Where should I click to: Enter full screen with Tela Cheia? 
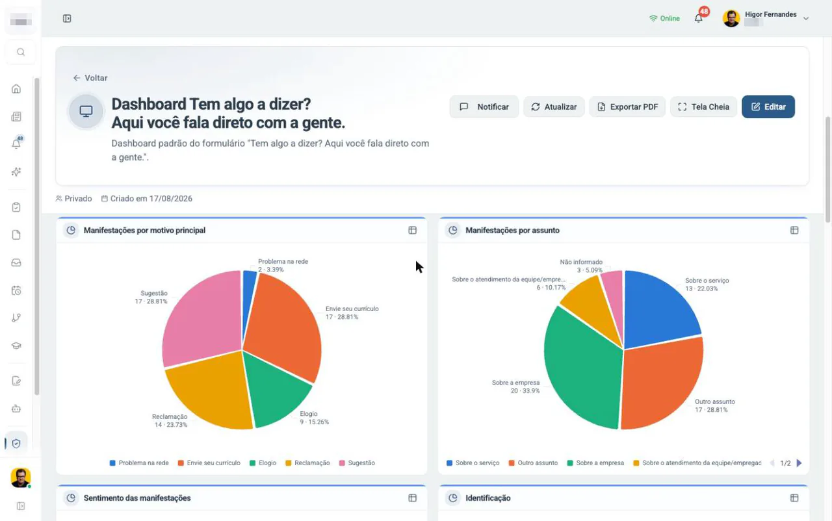pos(703,107)
